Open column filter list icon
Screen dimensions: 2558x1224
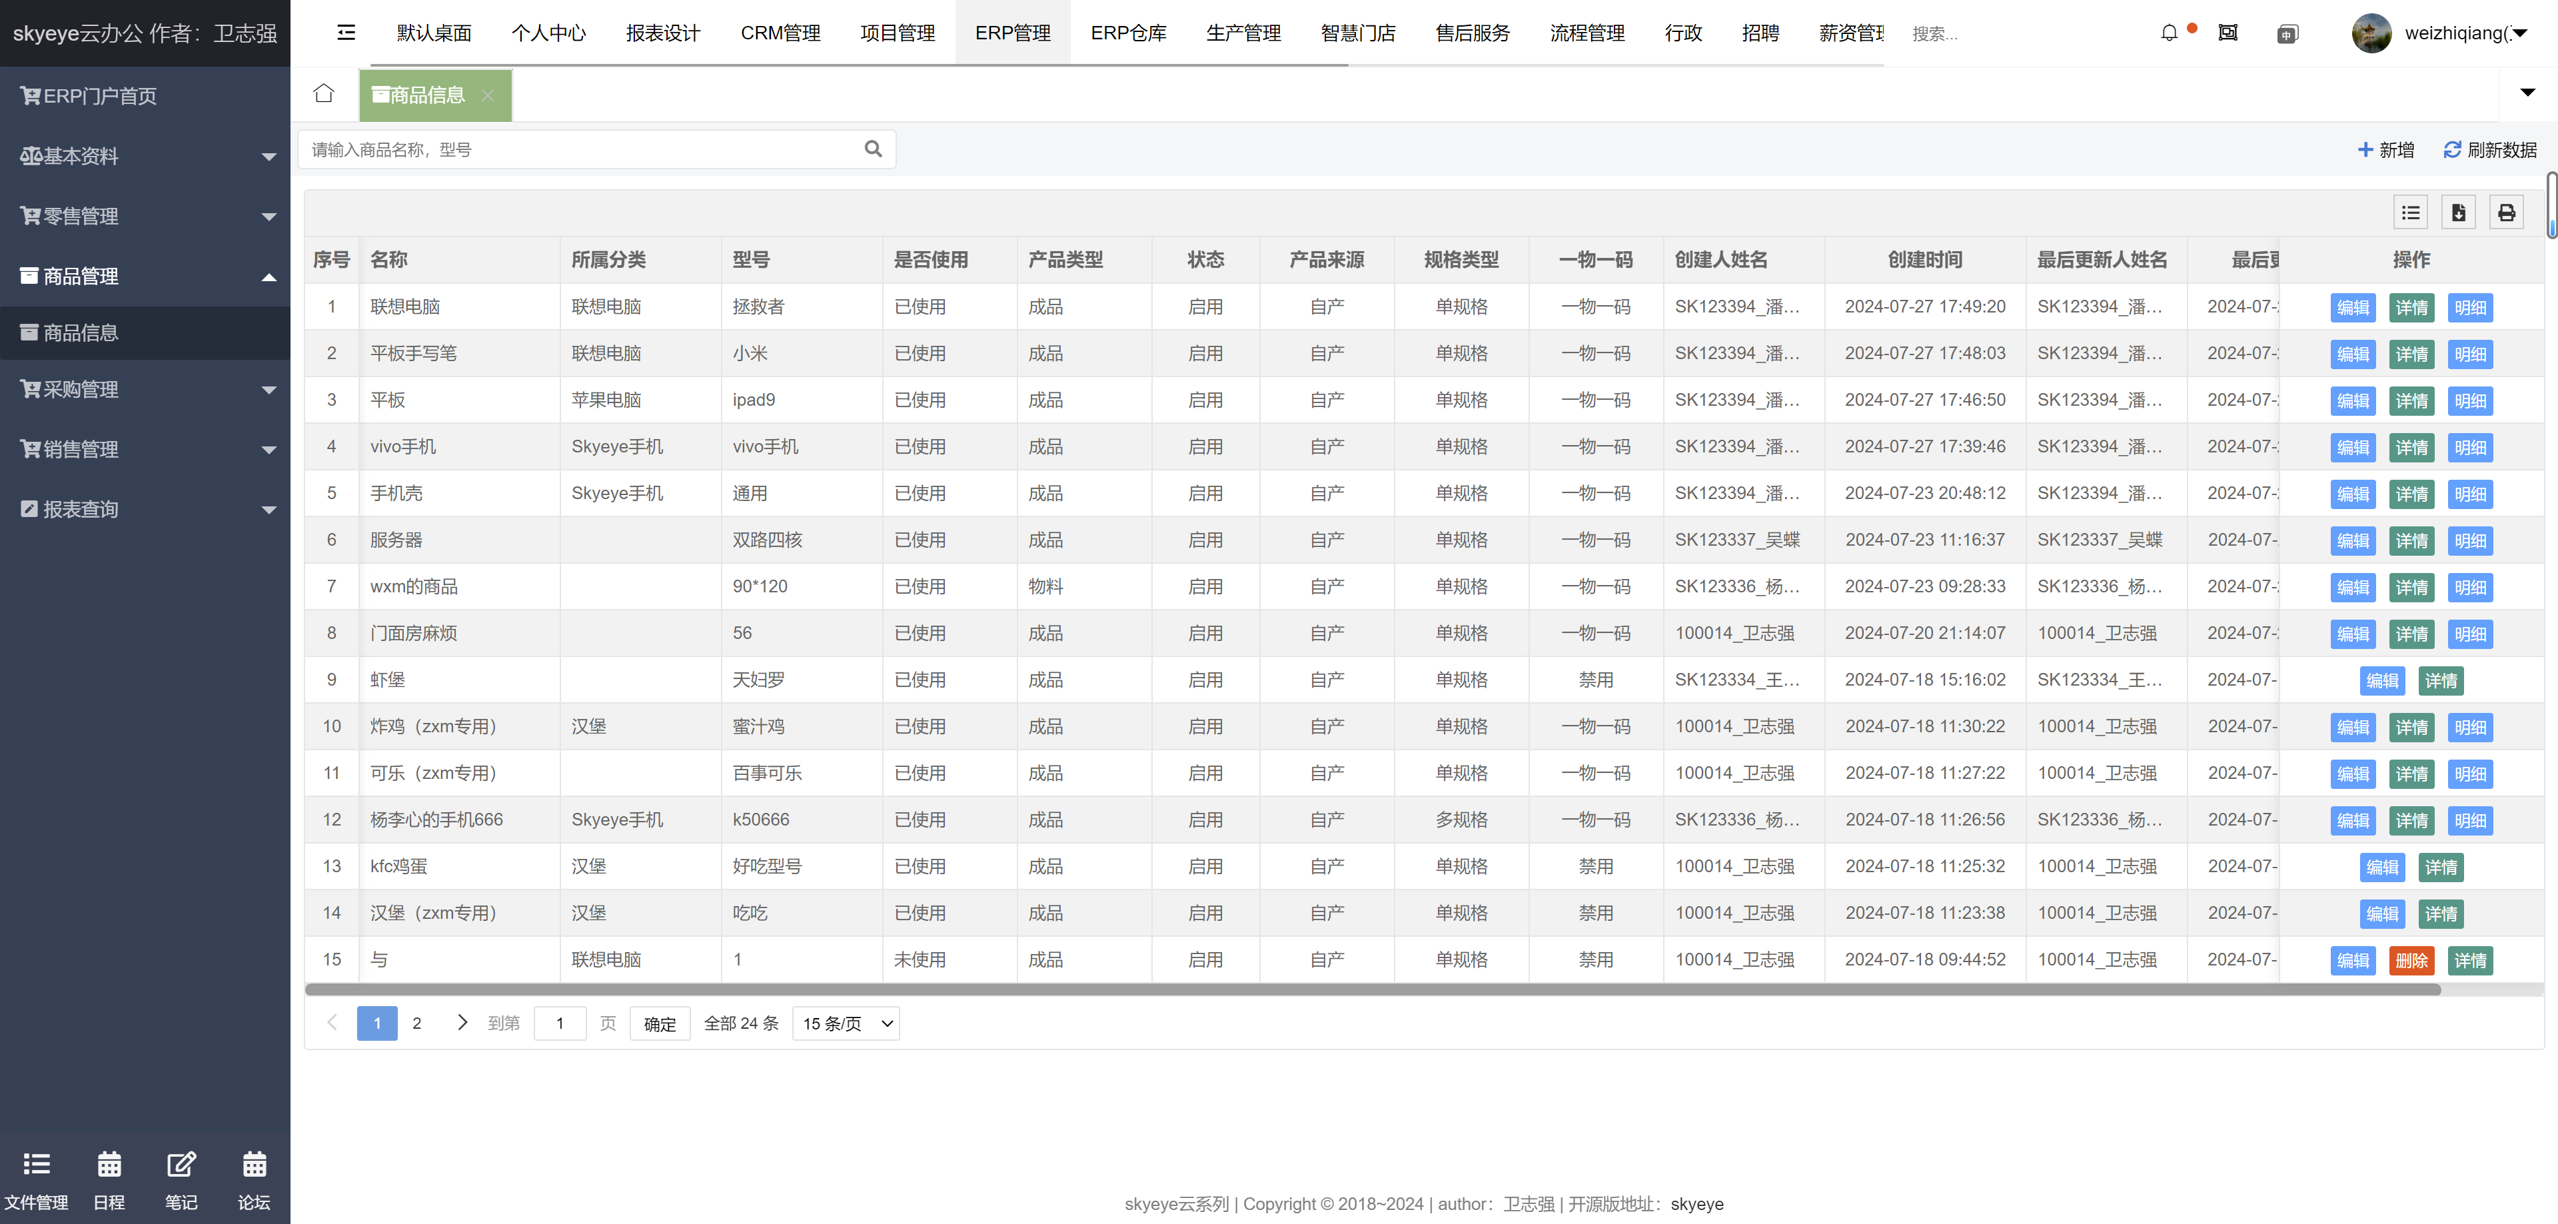[2410, 213]
